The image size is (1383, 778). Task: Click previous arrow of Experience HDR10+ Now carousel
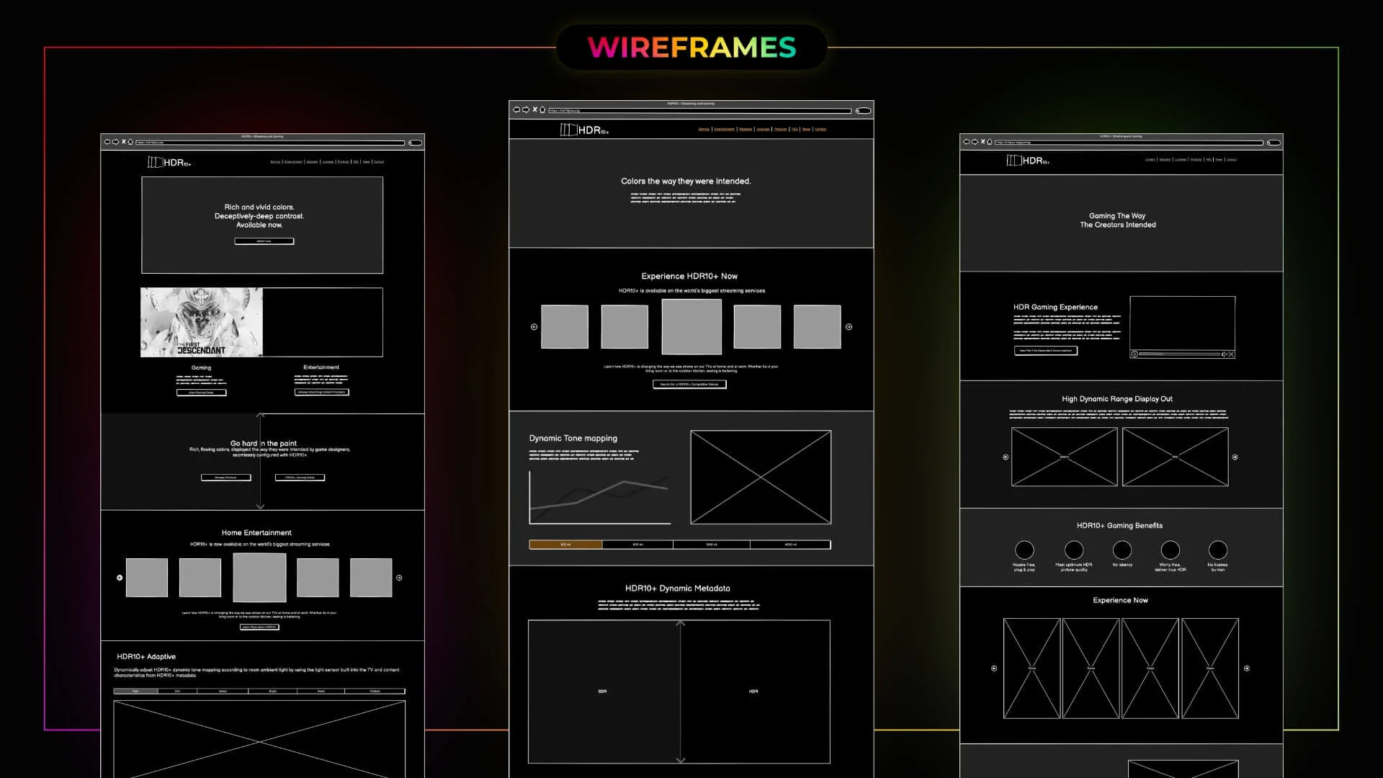click(534, 327)
